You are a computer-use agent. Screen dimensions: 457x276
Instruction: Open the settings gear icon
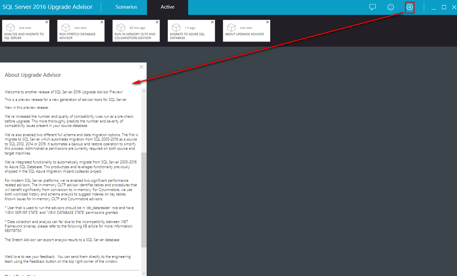point(410,7)
